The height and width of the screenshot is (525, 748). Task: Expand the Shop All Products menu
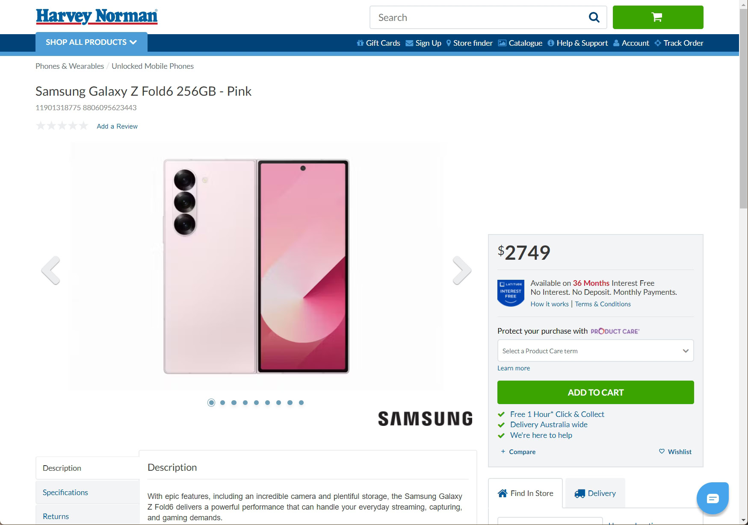point(91,42)
